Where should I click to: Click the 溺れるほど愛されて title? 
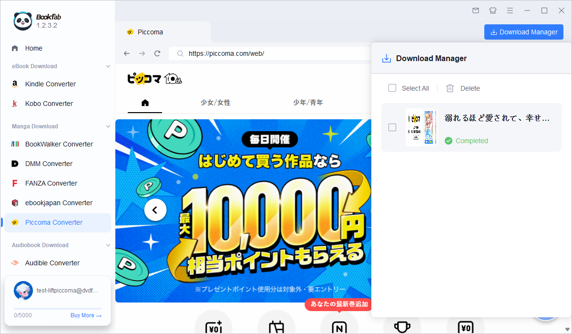pos(497,118)
